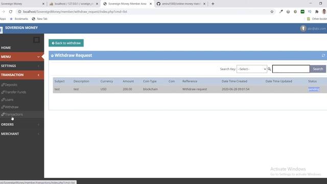Click the Sovereign Money logo icon
This screenshot has height=184, width=327.
1,30
